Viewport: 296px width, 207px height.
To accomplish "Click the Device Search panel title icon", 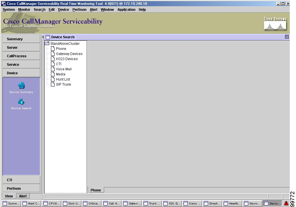I will [x=48, y=37].
